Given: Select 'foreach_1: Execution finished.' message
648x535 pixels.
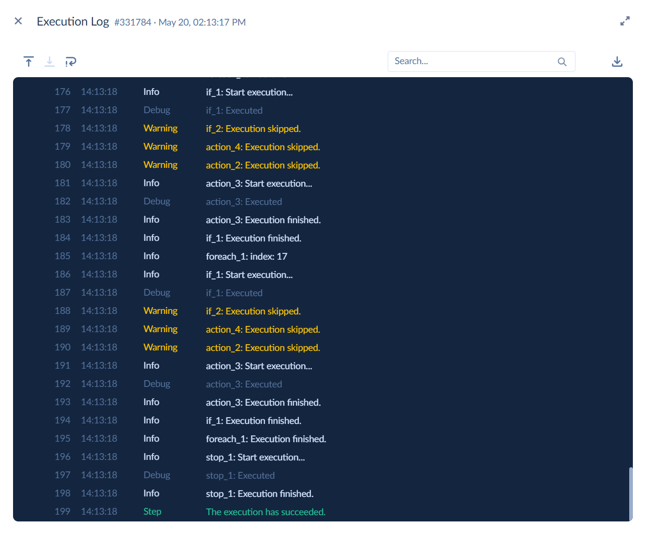Looking at the screenshot, I should (266, 439).
